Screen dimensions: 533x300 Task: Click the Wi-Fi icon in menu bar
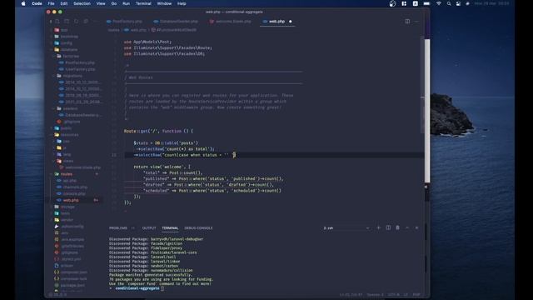pyautogui.click(x=439, y=3)
